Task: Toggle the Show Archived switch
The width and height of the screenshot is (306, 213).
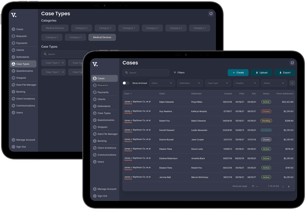Action: (x=126, y=83)
